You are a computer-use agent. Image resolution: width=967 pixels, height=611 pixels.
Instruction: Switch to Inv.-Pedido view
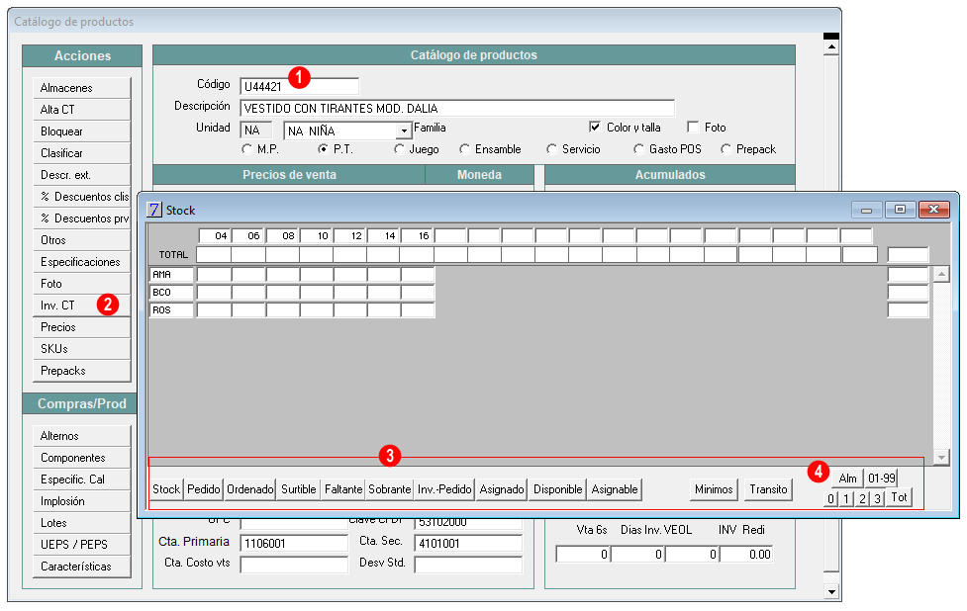(x=444, y=489)
